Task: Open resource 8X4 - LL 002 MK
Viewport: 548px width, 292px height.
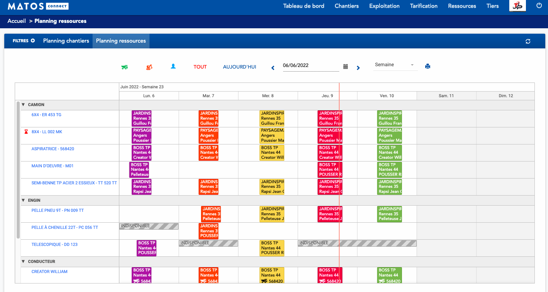Action: click(x=47, y=132)
